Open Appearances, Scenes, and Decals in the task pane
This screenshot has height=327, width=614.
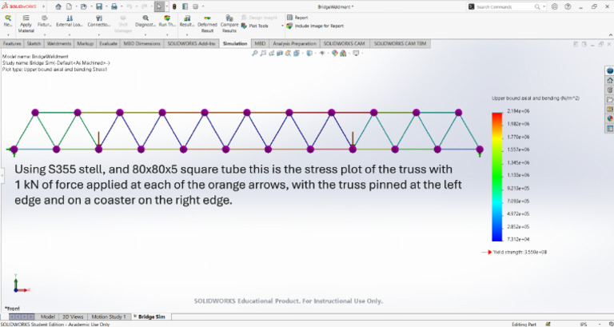pos(610,118)
